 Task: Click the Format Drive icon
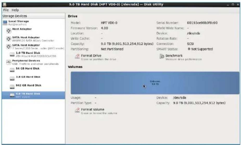pyautogui.click(x=77, y=56)
